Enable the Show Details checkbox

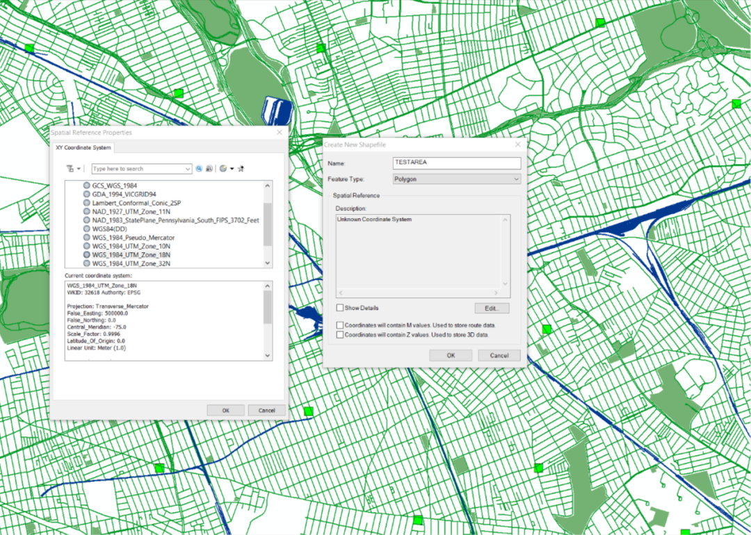click(x=339, y=308)
